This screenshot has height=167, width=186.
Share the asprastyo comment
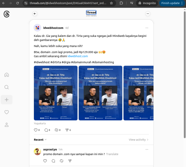[x=70, y=161]
